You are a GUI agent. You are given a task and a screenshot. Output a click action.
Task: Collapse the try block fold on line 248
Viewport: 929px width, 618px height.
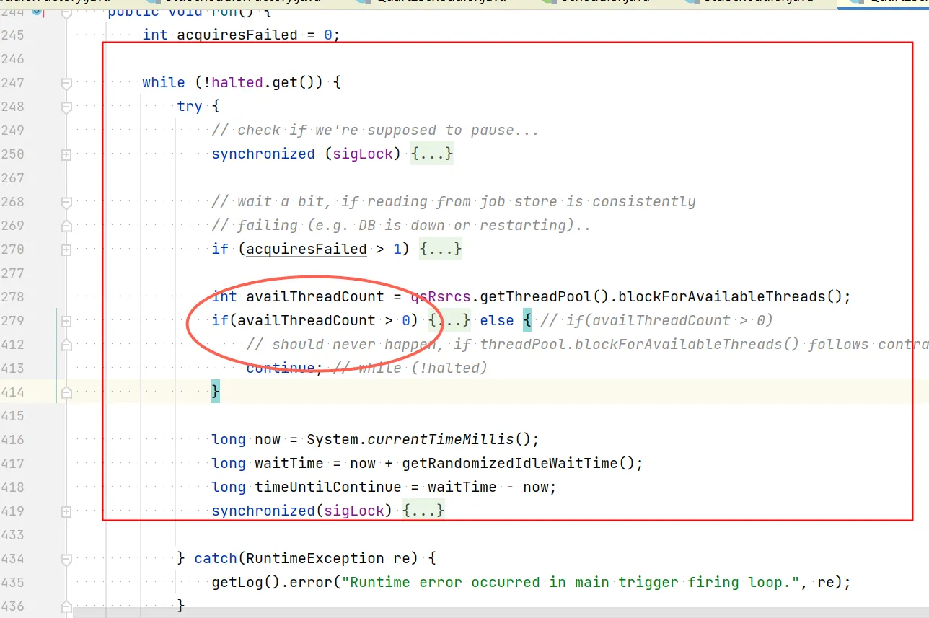click(66, 107)
